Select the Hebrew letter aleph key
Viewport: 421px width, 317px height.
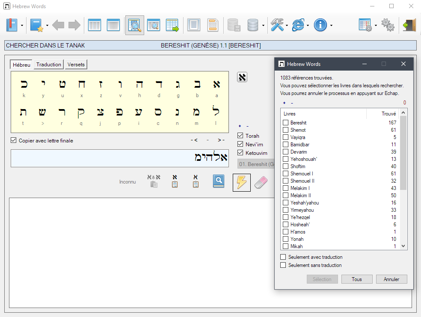[x=216, y=84]
